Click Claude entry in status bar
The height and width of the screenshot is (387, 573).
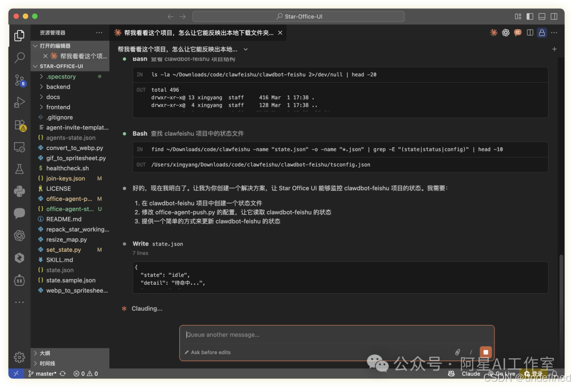471,374
